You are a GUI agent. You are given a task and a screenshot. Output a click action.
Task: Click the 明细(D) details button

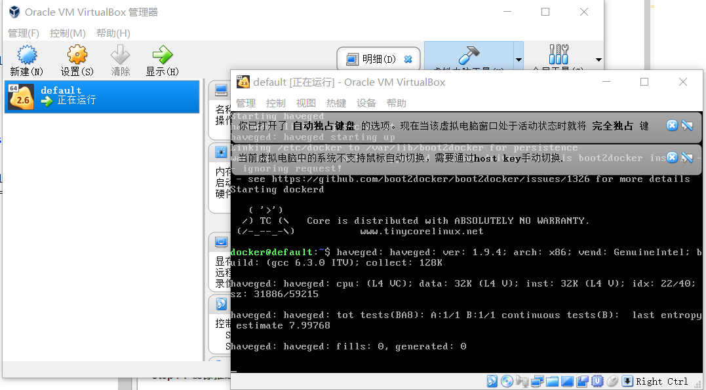[379, 60]
